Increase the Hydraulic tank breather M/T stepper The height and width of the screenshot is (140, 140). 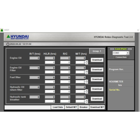pyautogui.click(x=87, y=100)
